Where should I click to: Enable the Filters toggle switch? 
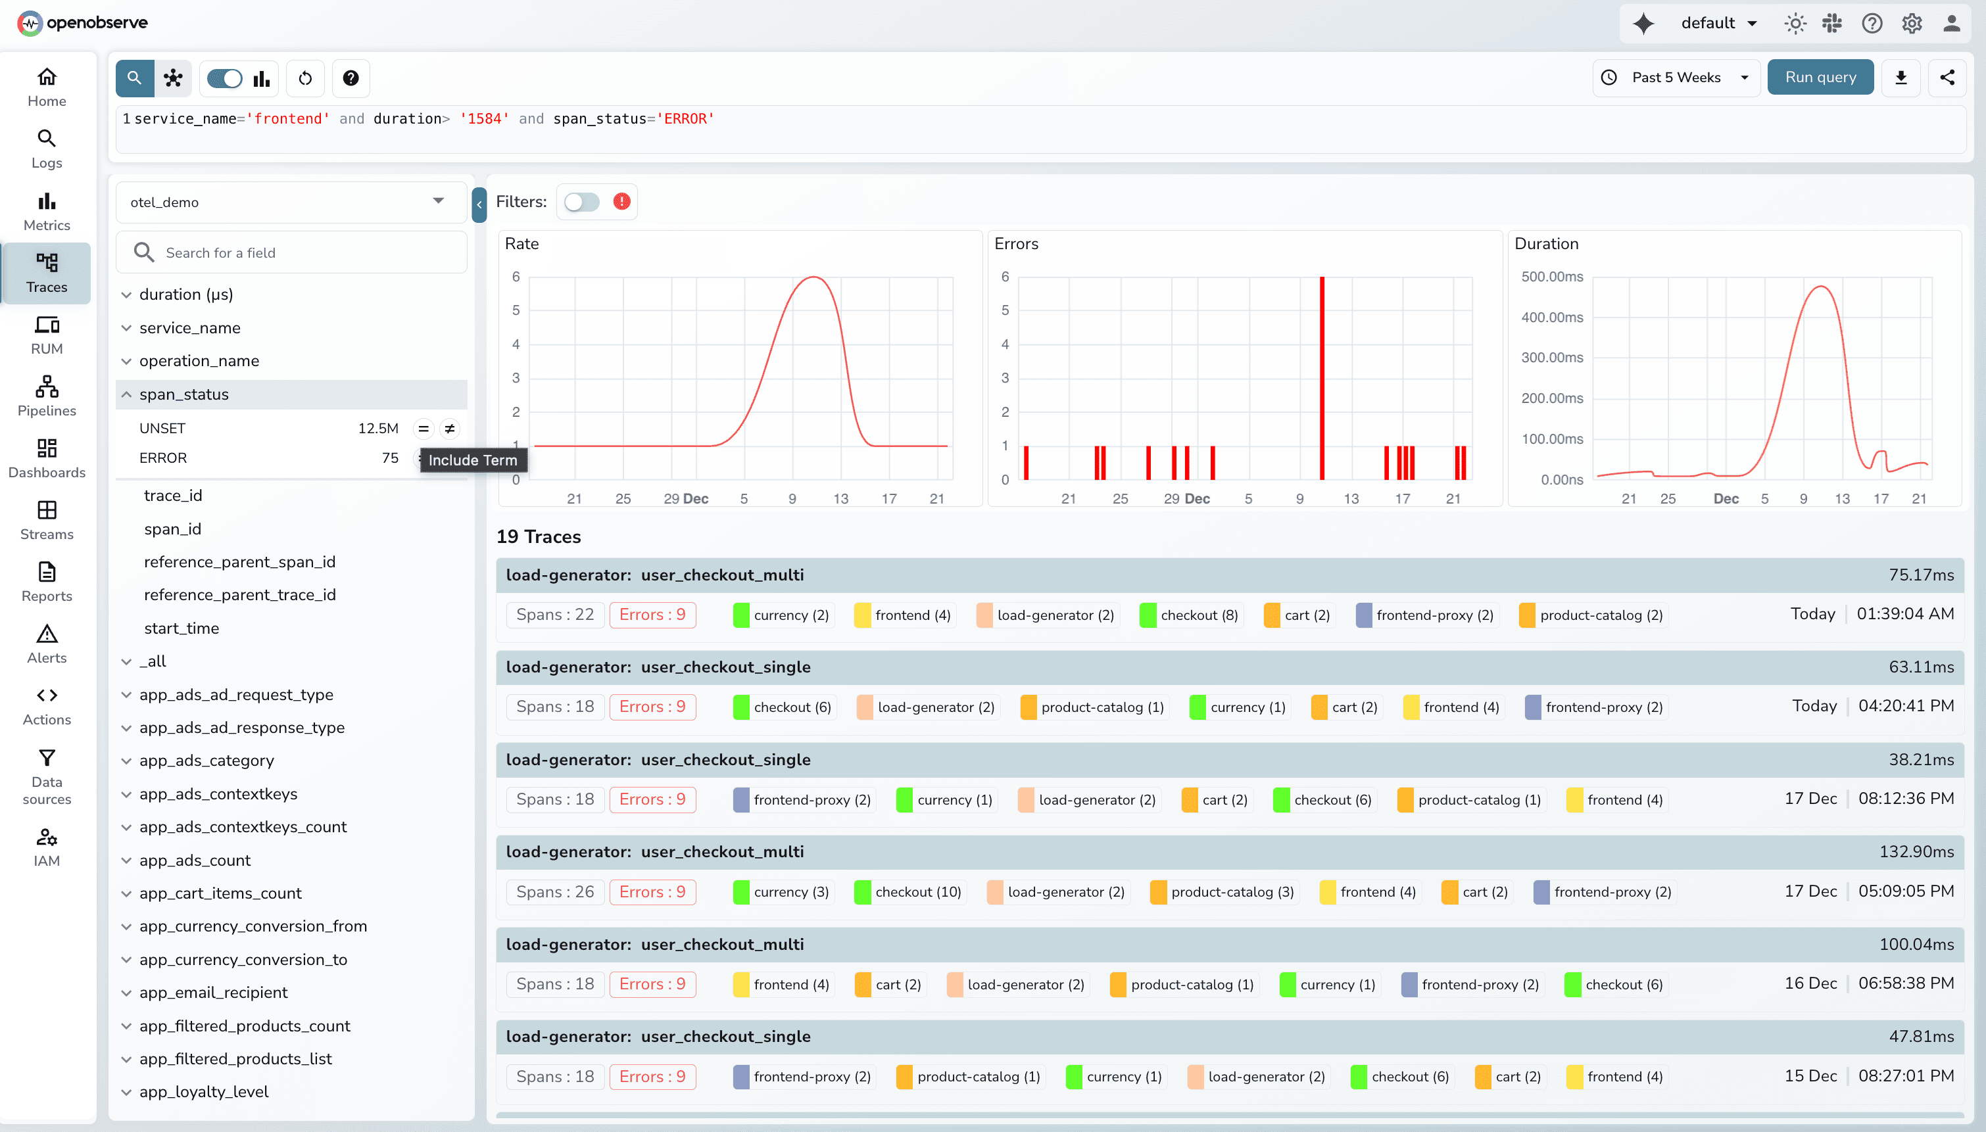point(580,201)
